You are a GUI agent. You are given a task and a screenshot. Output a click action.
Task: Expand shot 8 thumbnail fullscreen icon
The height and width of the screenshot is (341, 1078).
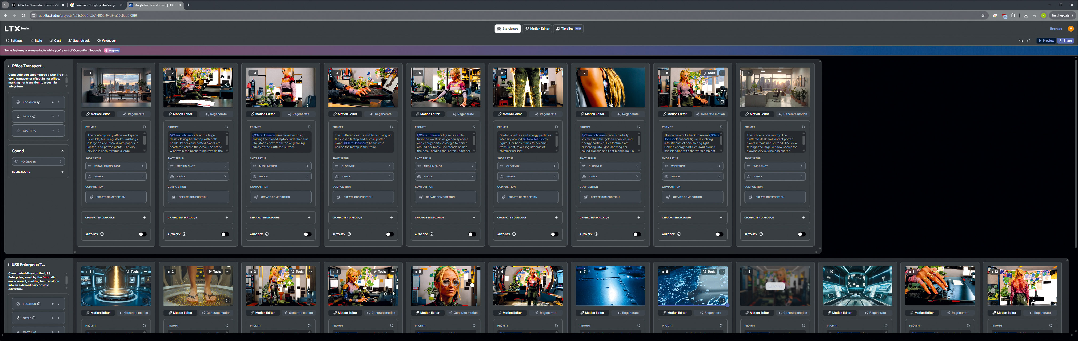[722, 102]
